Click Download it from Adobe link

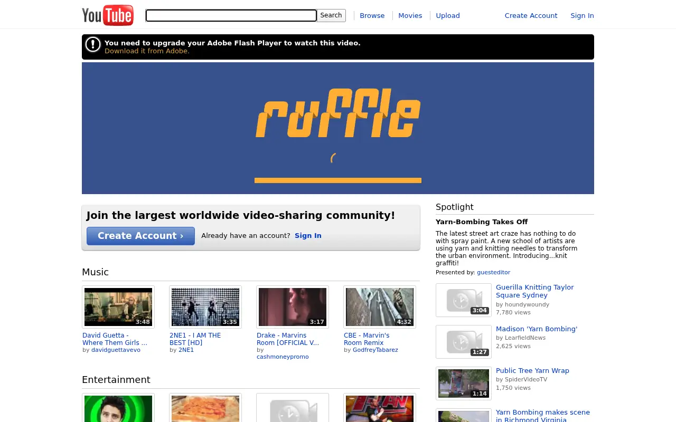147,51
